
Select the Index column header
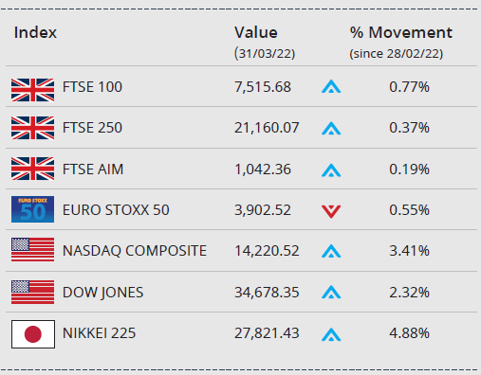pyautogui.click(x=35, y=32)
